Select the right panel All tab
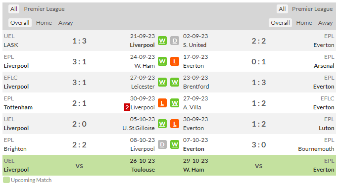Image resolution: width=338 pixels, height=185 pixels. pos(282,9)
